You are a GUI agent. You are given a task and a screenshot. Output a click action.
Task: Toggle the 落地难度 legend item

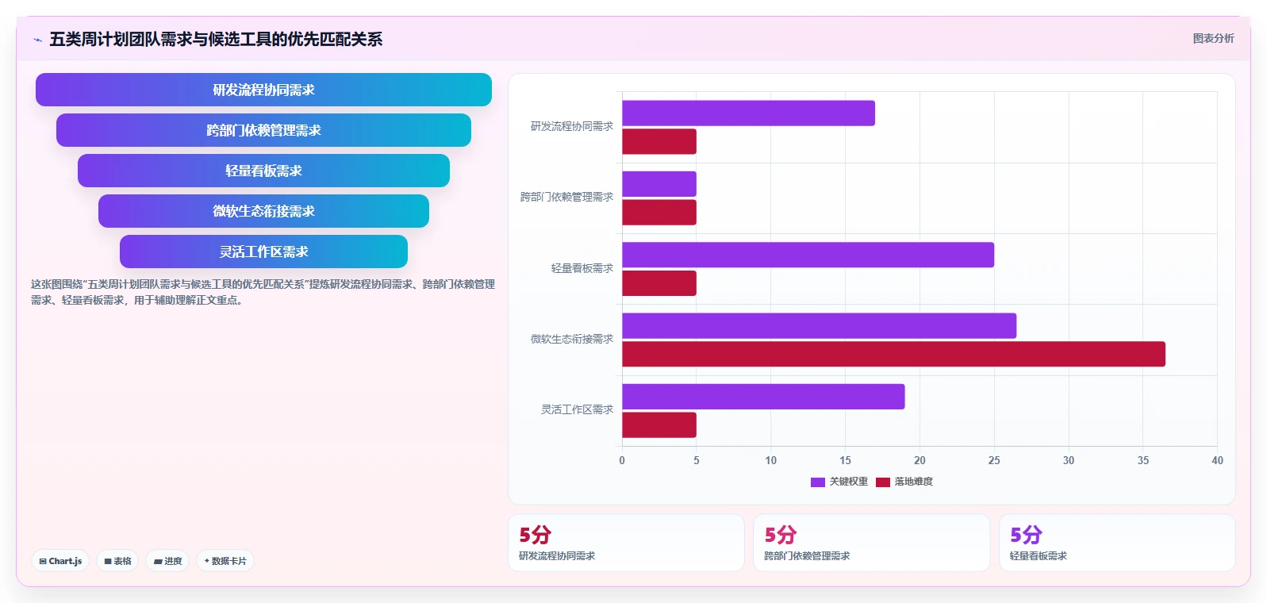(904, 482)
